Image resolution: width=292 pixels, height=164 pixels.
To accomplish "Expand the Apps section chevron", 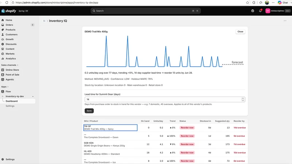I will [8, 87].
